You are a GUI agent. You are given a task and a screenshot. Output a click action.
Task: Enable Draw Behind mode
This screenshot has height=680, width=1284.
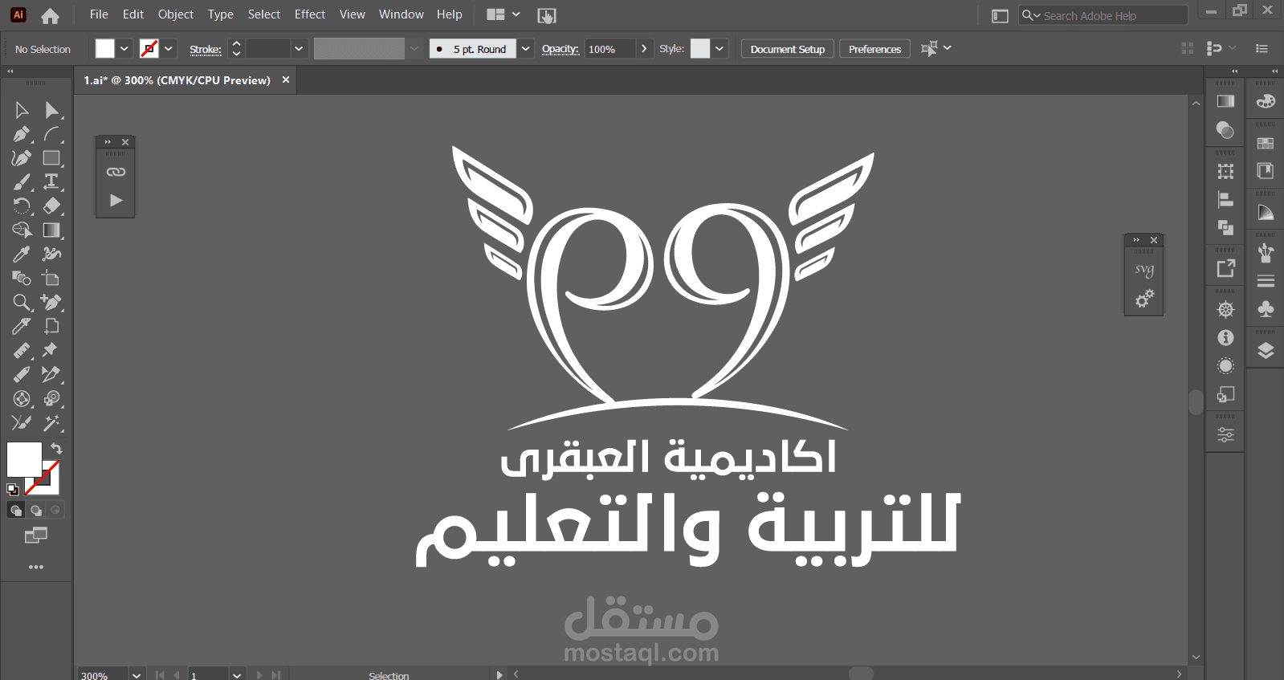click(36, 510)
